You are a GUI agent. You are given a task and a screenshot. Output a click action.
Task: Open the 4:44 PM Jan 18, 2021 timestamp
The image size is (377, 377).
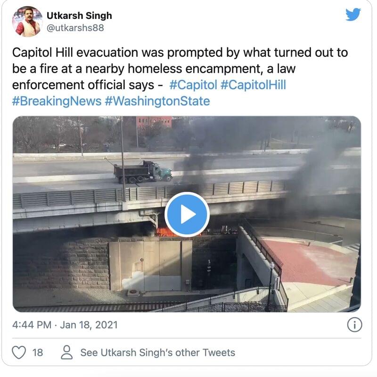[65, 325]
